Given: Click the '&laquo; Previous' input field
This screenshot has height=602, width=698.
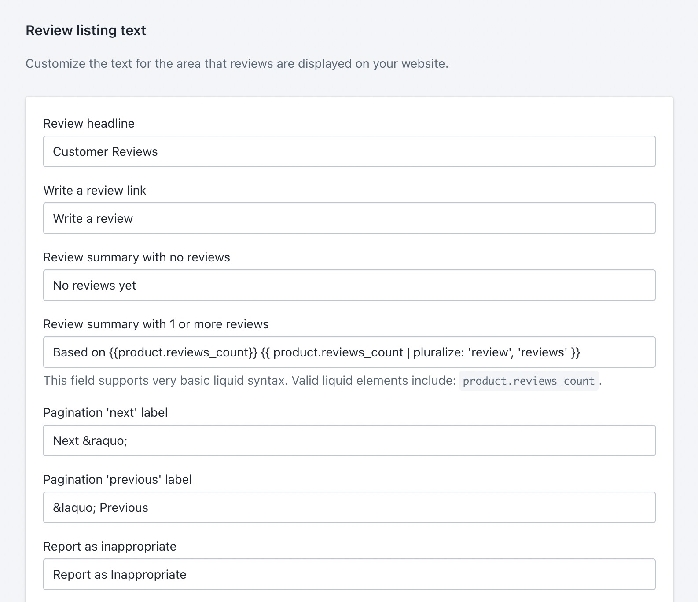Looking at the screenshot, I should 349,507.
